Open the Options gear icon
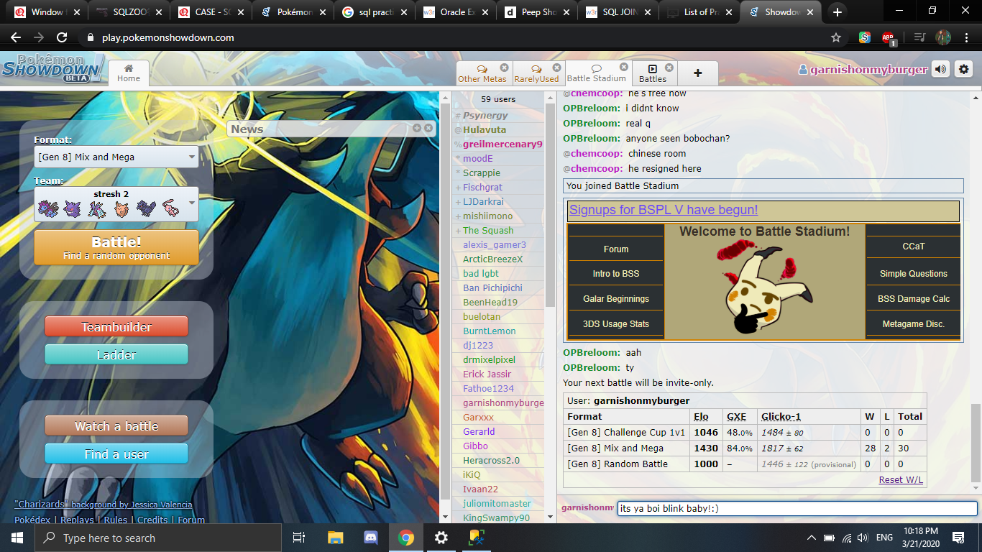The height and width of the screenshot is (552, 982). pyautogui.click(x=964, y=69)
